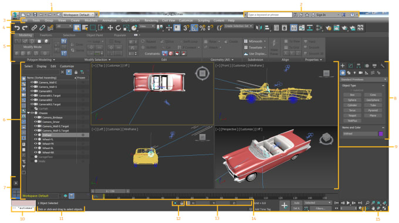Toggle visibility eye of Camera_Wall-E

pos(32,83)
